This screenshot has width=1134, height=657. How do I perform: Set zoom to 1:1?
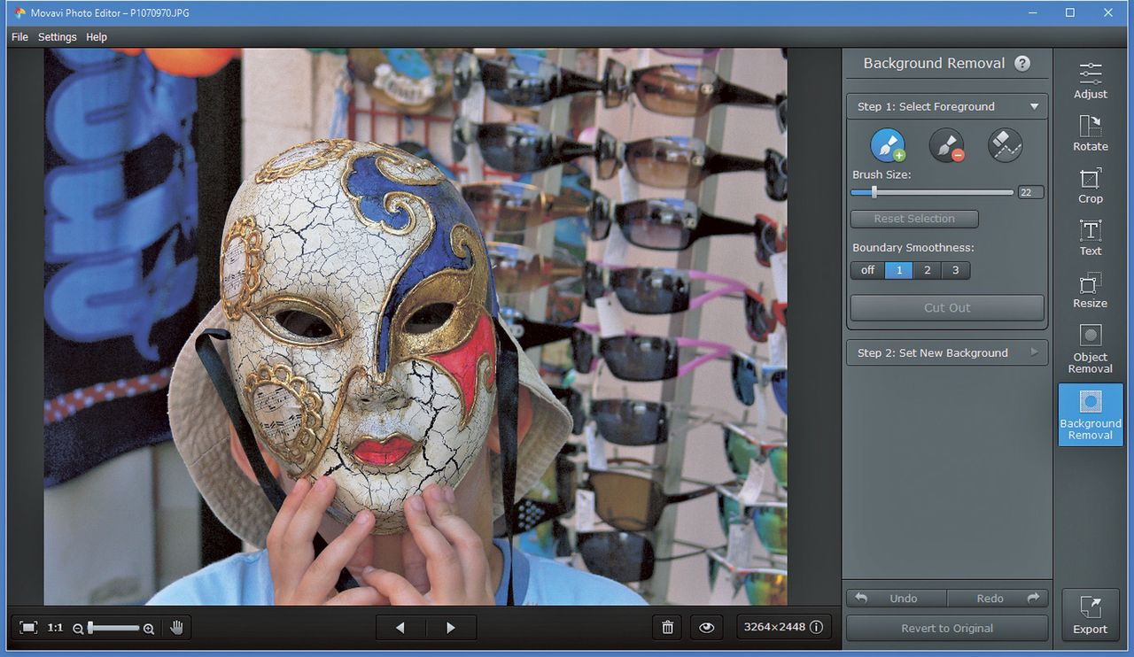tap(55, 628)
